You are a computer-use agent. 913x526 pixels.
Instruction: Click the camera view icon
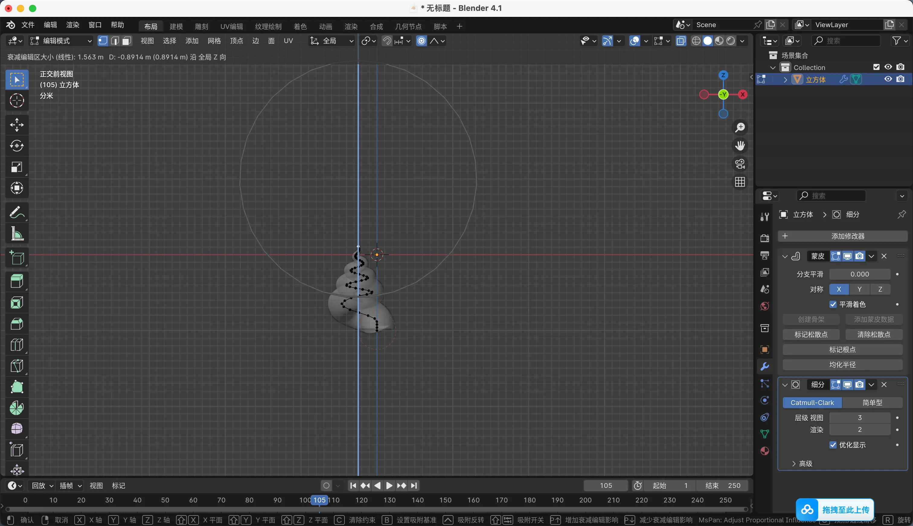click(x=740, y=164)
